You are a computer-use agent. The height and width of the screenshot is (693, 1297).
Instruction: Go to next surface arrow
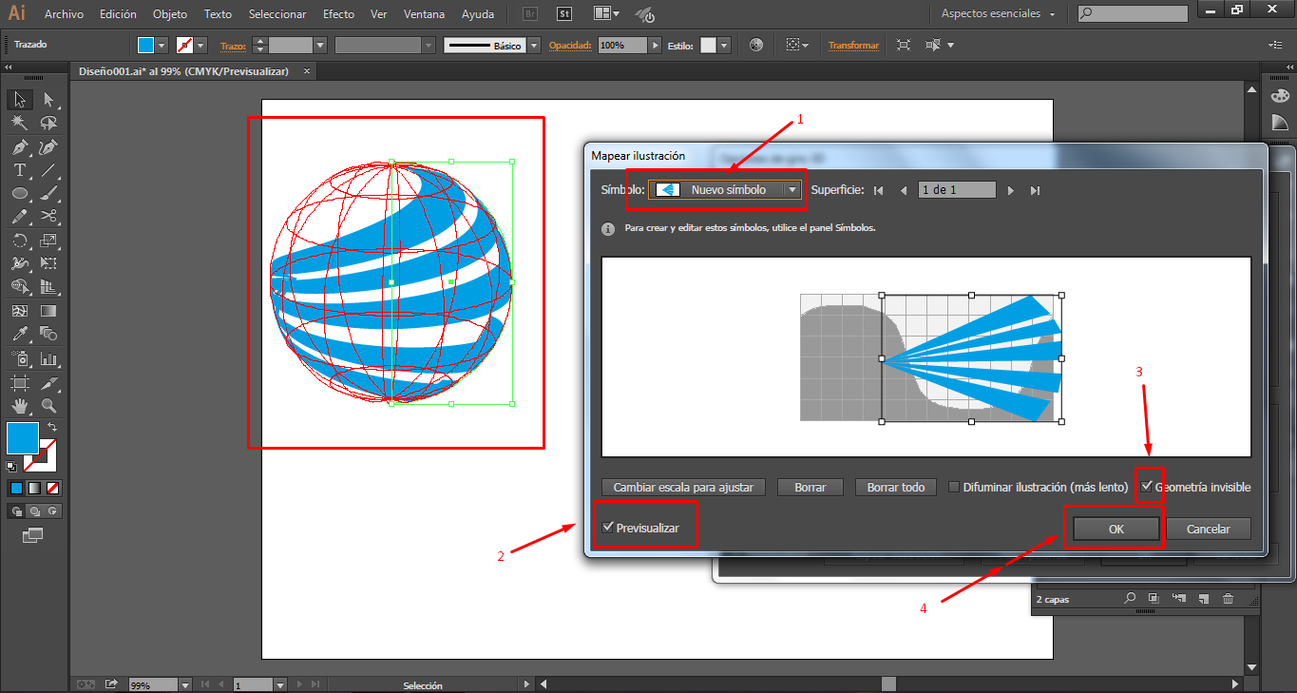tap(1011, 190)
